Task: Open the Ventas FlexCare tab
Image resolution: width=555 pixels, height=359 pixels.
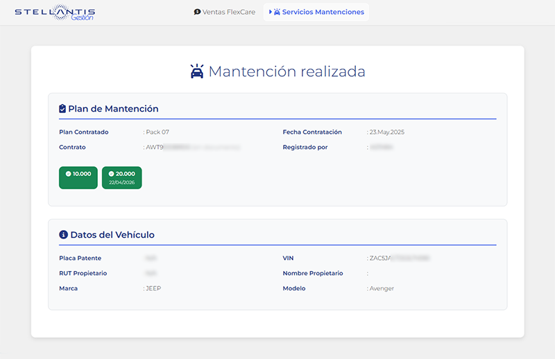Action: tap(225, 12)
